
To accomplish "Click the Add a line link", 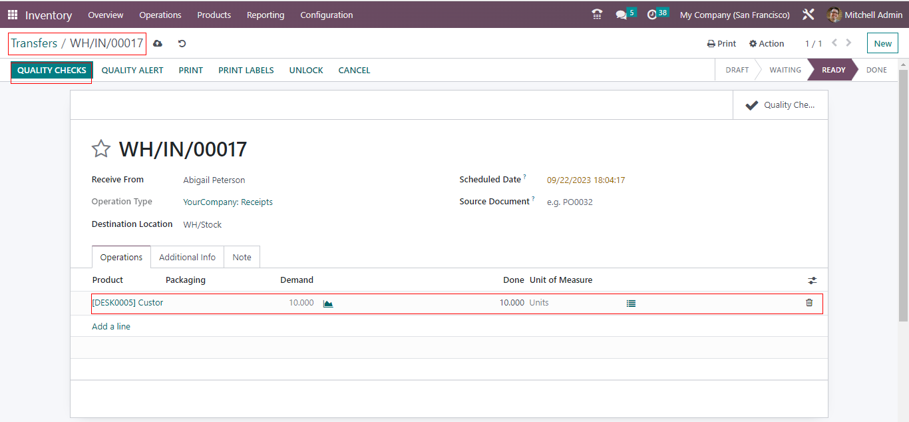I will 111,327.
